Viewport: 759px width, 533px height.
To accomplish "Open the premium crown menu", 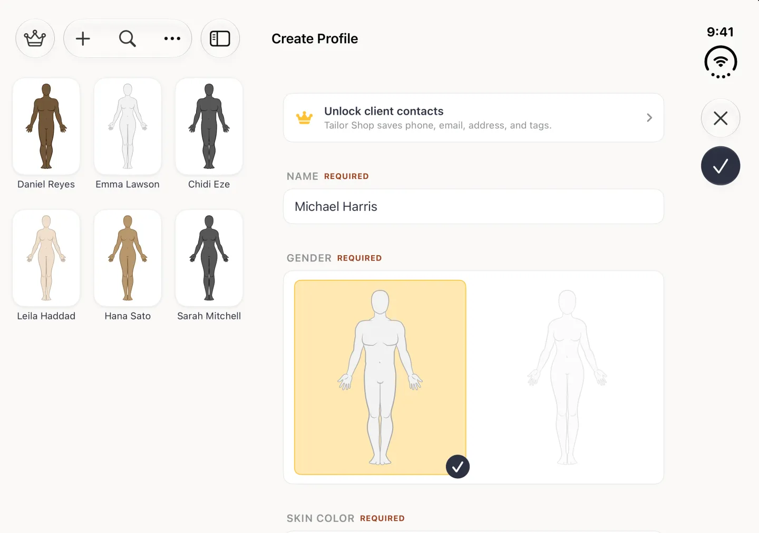I will click(35, 38).
